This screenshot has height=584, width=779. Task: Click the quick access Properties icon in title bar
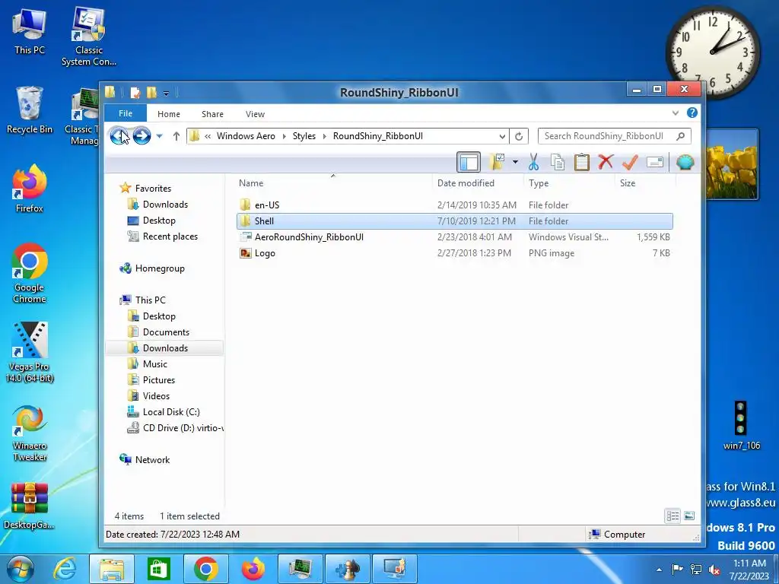(x=135, y=92)
